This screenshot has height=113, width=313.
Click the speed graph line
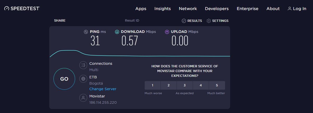pyautogui.click(x=140, y=54)
